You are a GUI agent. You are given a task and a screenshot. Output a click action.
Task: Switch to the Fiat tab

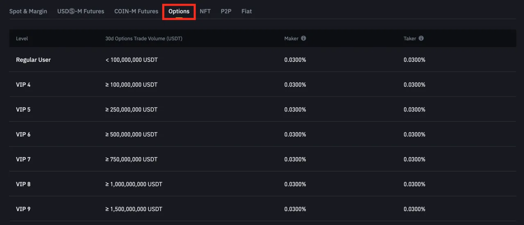pyautogui.click(x=246, y=11)
